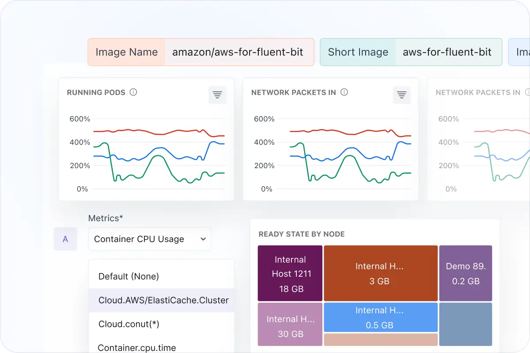Select the Internal Host 1211 18 GB tile

(290, 273)
